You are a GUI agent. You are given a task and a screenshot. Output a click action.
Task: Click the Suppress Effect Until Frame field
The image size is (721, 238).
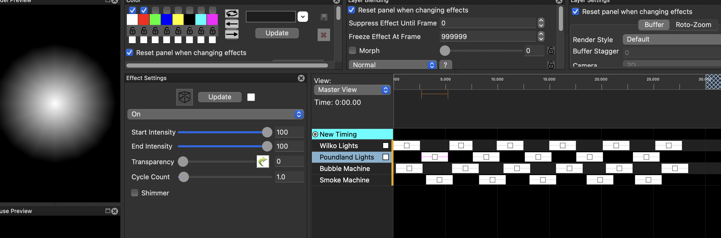click(488, 23)
